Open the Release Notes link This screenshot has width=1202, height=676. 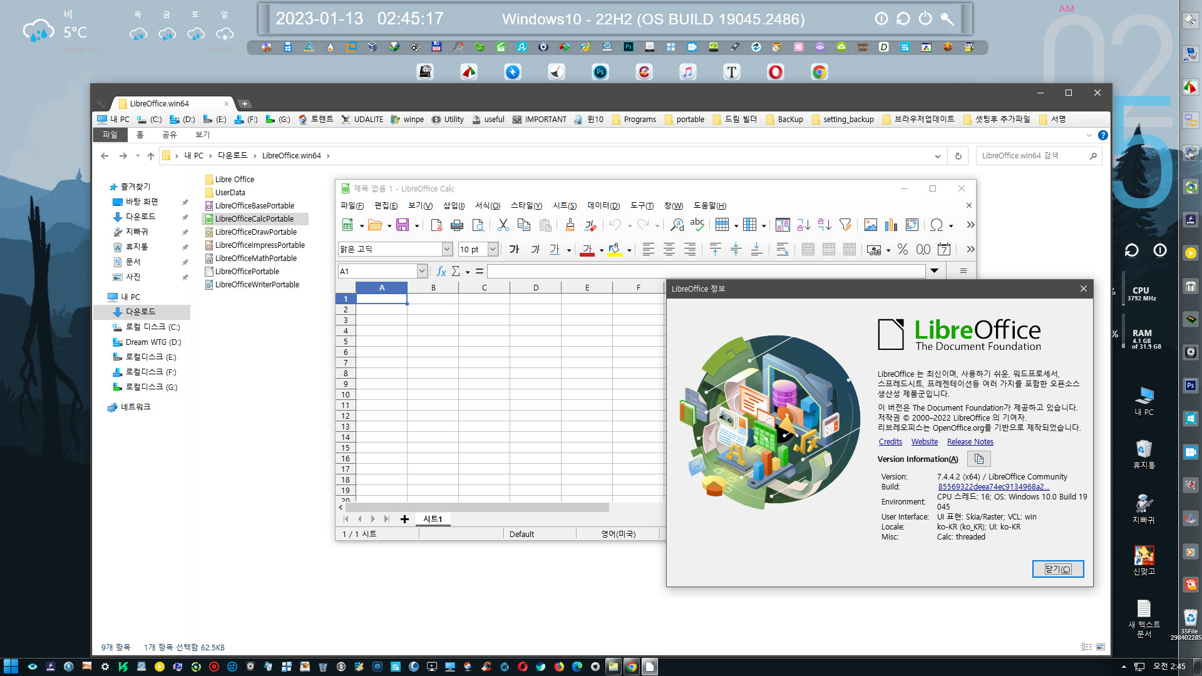pyautogui.click(x=970, y=442)
